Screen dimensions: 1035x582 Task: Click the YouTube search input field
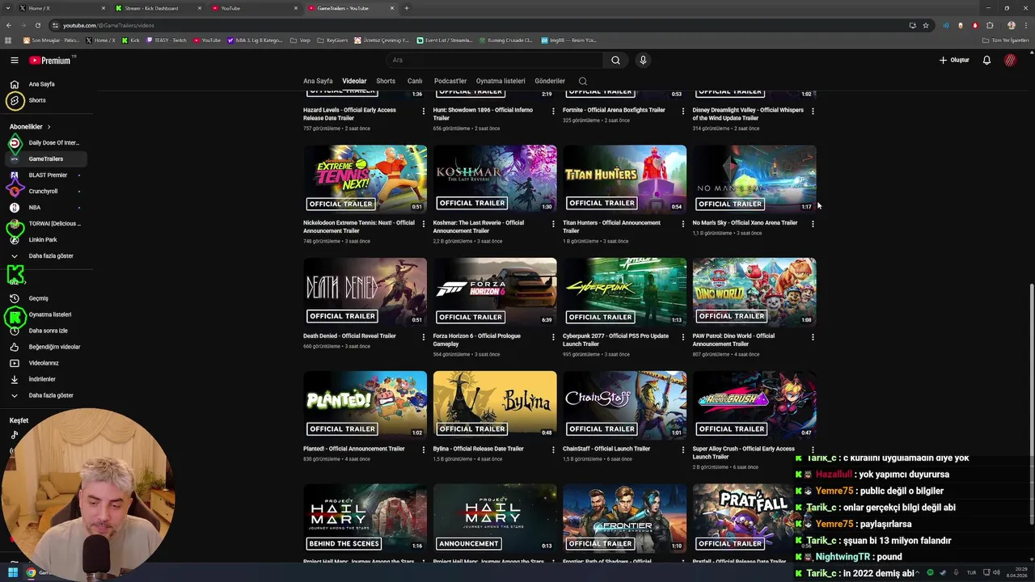click(x=493, y=60)
